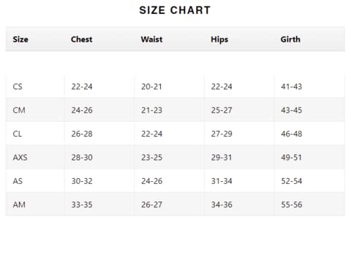This screenshot has height=268, width=351.
Task: Click hips value 31-34 for AS
Action: (222, 181)
